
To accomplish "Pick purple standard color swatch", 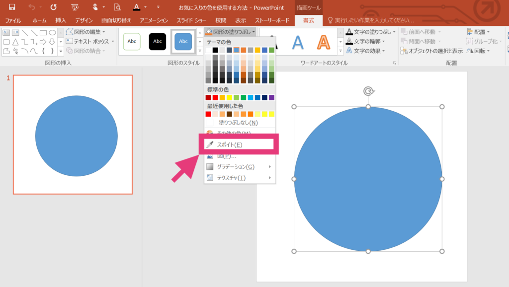I will pyautogui.click(x=272, y=98).
